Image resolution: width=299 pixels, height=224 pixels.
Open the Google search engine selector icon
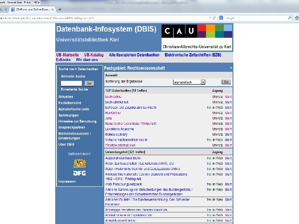coord(221,18)
